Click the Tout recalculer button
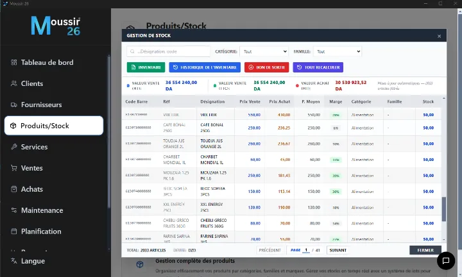 [x=318, y=67]
